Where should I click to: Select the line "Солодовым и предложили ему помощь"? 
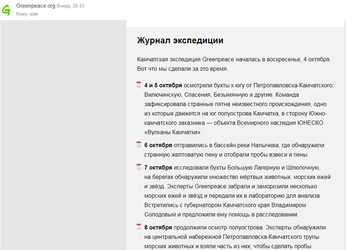click(x=198, y=214)
